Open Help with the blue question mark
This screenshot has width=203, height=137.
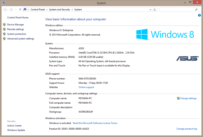(199, 15)
